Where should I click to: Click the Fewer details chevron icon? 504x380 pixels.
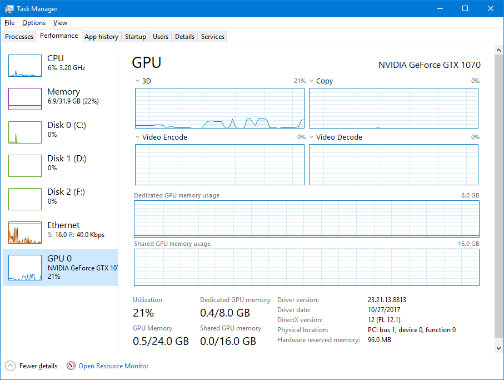(10, 366)
